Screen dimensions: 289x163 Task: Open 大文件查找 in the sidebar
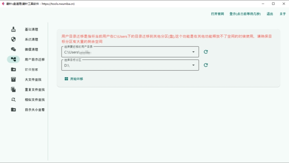[33, 80]
